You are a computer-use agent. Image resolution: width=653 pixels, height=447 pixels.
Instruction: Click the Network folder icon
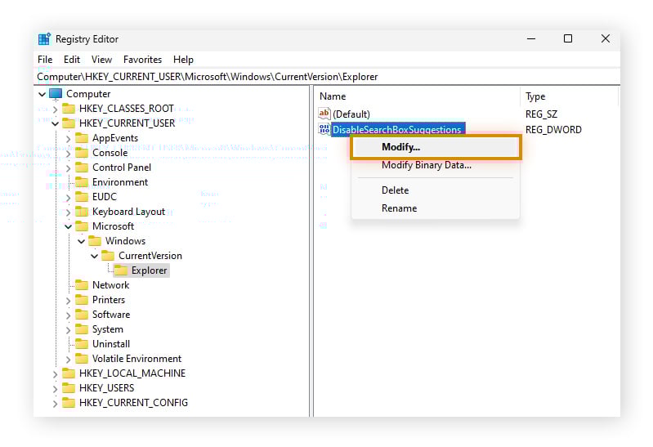[82, 285]
